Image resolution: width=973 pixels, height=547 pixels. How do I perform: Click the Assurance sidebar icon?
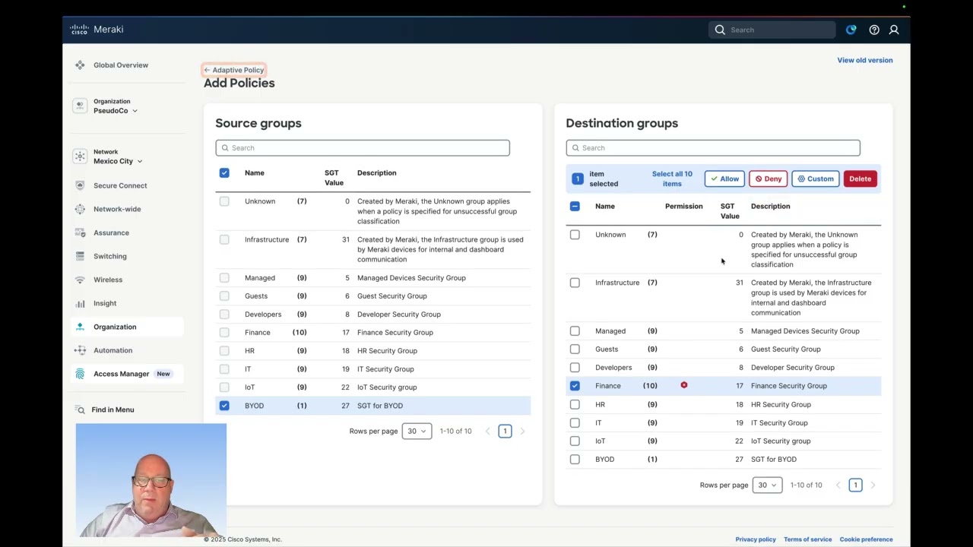click(x=80, y=232)
